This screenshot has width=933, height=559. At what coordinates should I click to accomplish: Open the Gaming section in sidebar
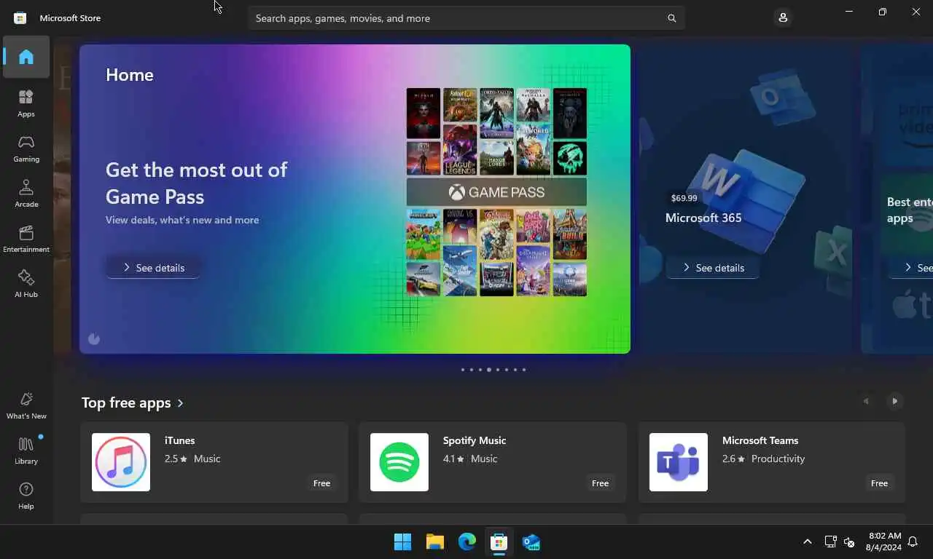[26, 148]
